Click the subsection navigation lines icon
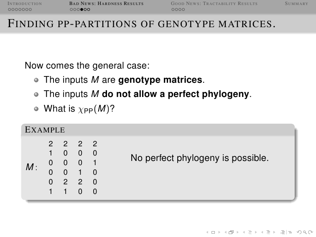The width and height of the screenshot is (316, 237). coord(250,232)
